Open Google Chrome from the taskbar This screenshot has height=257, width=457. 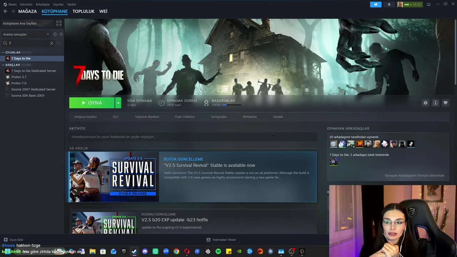click(x=176, y=251)
